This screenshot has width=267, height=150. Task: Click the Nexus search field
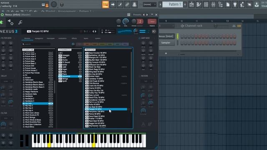(x=36, y=44)
